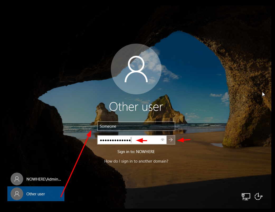This screenshot has width=275, height=212.
Task: Open the 'How do I sign in to another domain?' link
Action: (136, 161)
